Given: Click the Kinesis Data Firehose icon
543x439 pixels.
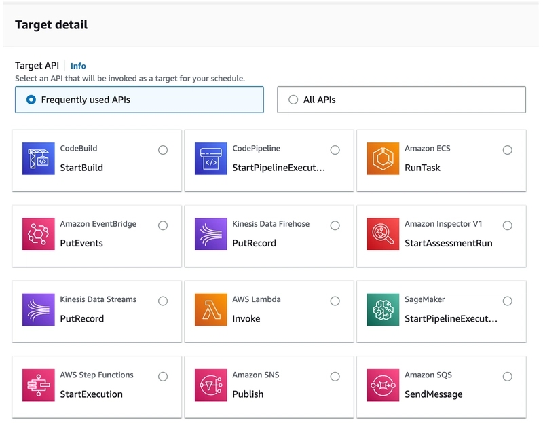Looking at the screenshot, I should [x=211, y=234].
